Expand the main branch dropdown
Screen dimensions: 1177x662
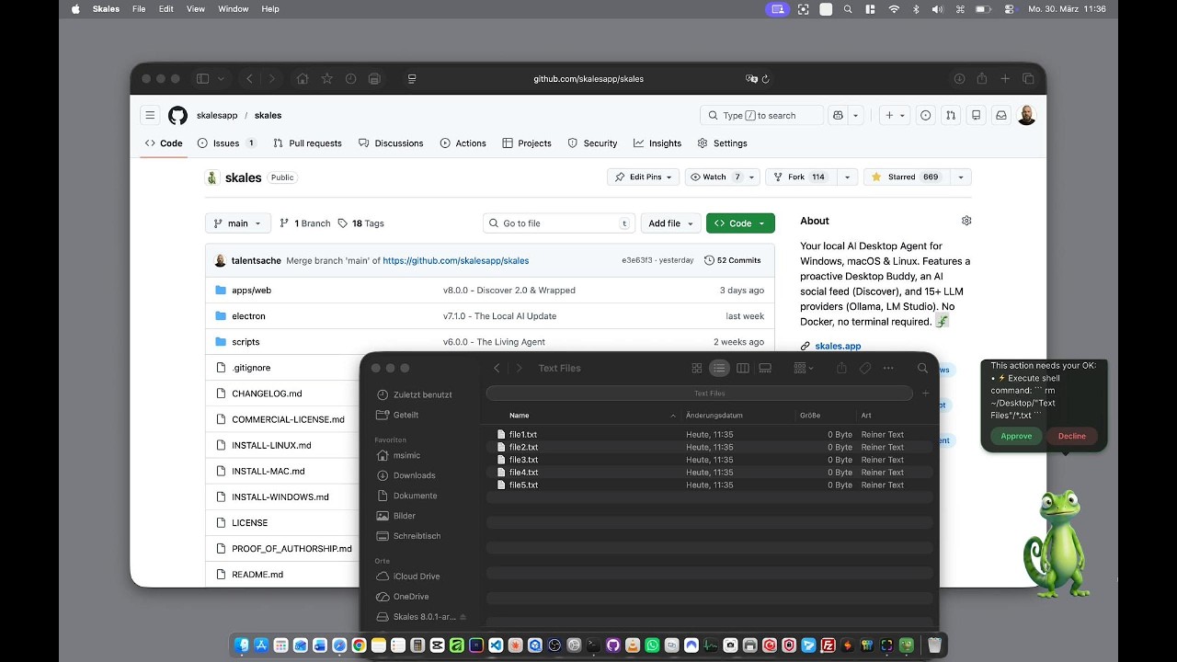click(x=237, y=223)
